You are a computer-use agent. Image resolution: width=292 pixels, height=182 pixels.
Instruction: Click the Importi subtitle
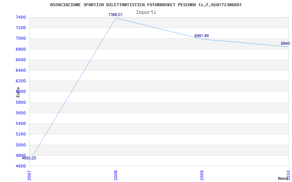coord(146,12)
